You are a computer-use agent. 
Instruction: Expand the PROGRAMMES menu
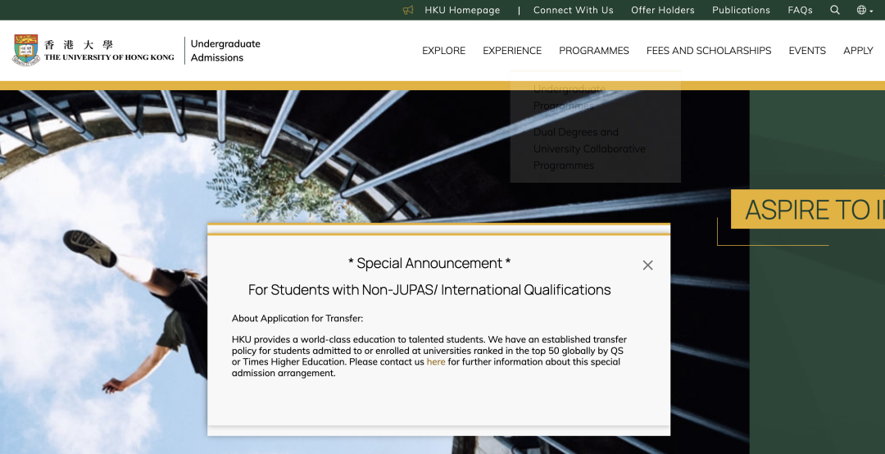point(594,51)
